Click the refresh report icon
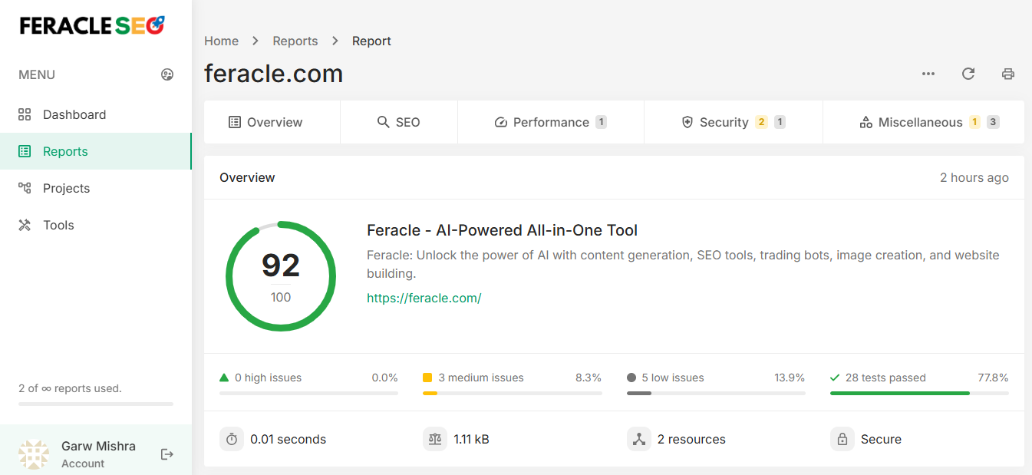Screen dimensions: 1032x475 pyautogui.click(x=968, y=74)
